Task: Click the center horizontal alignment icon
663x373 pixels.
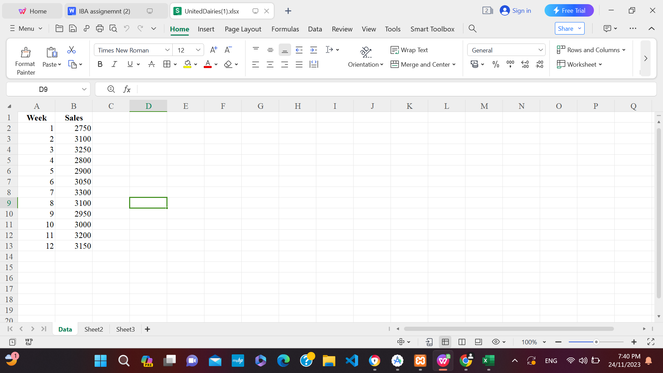Action: [x=270, y=64]
